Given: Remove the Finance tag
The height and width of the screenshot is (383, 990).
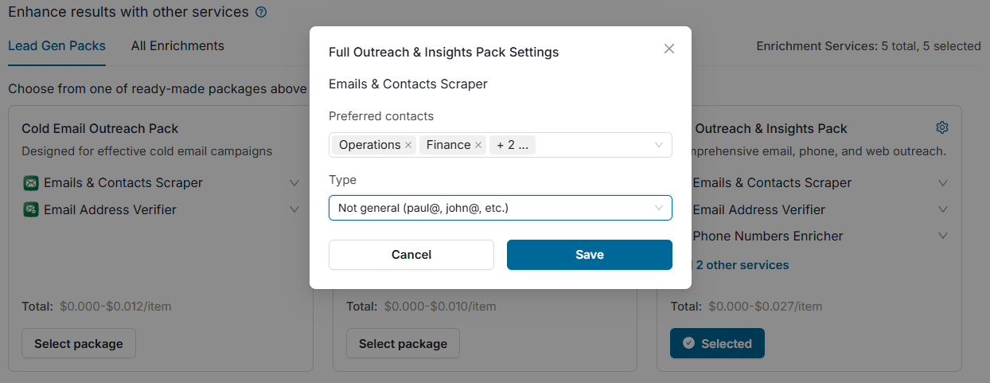Looking at the screenshot, I should 478,145.
